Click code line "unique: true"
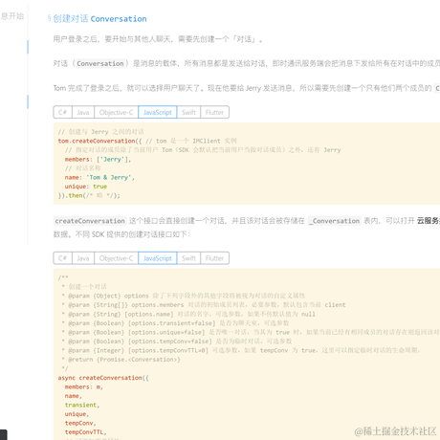 [86, 187]
